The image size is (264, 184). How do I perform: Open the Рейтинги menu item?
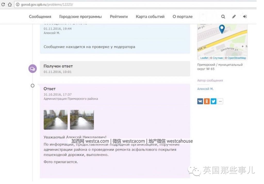pyautogui.click(x=119, y=17)
